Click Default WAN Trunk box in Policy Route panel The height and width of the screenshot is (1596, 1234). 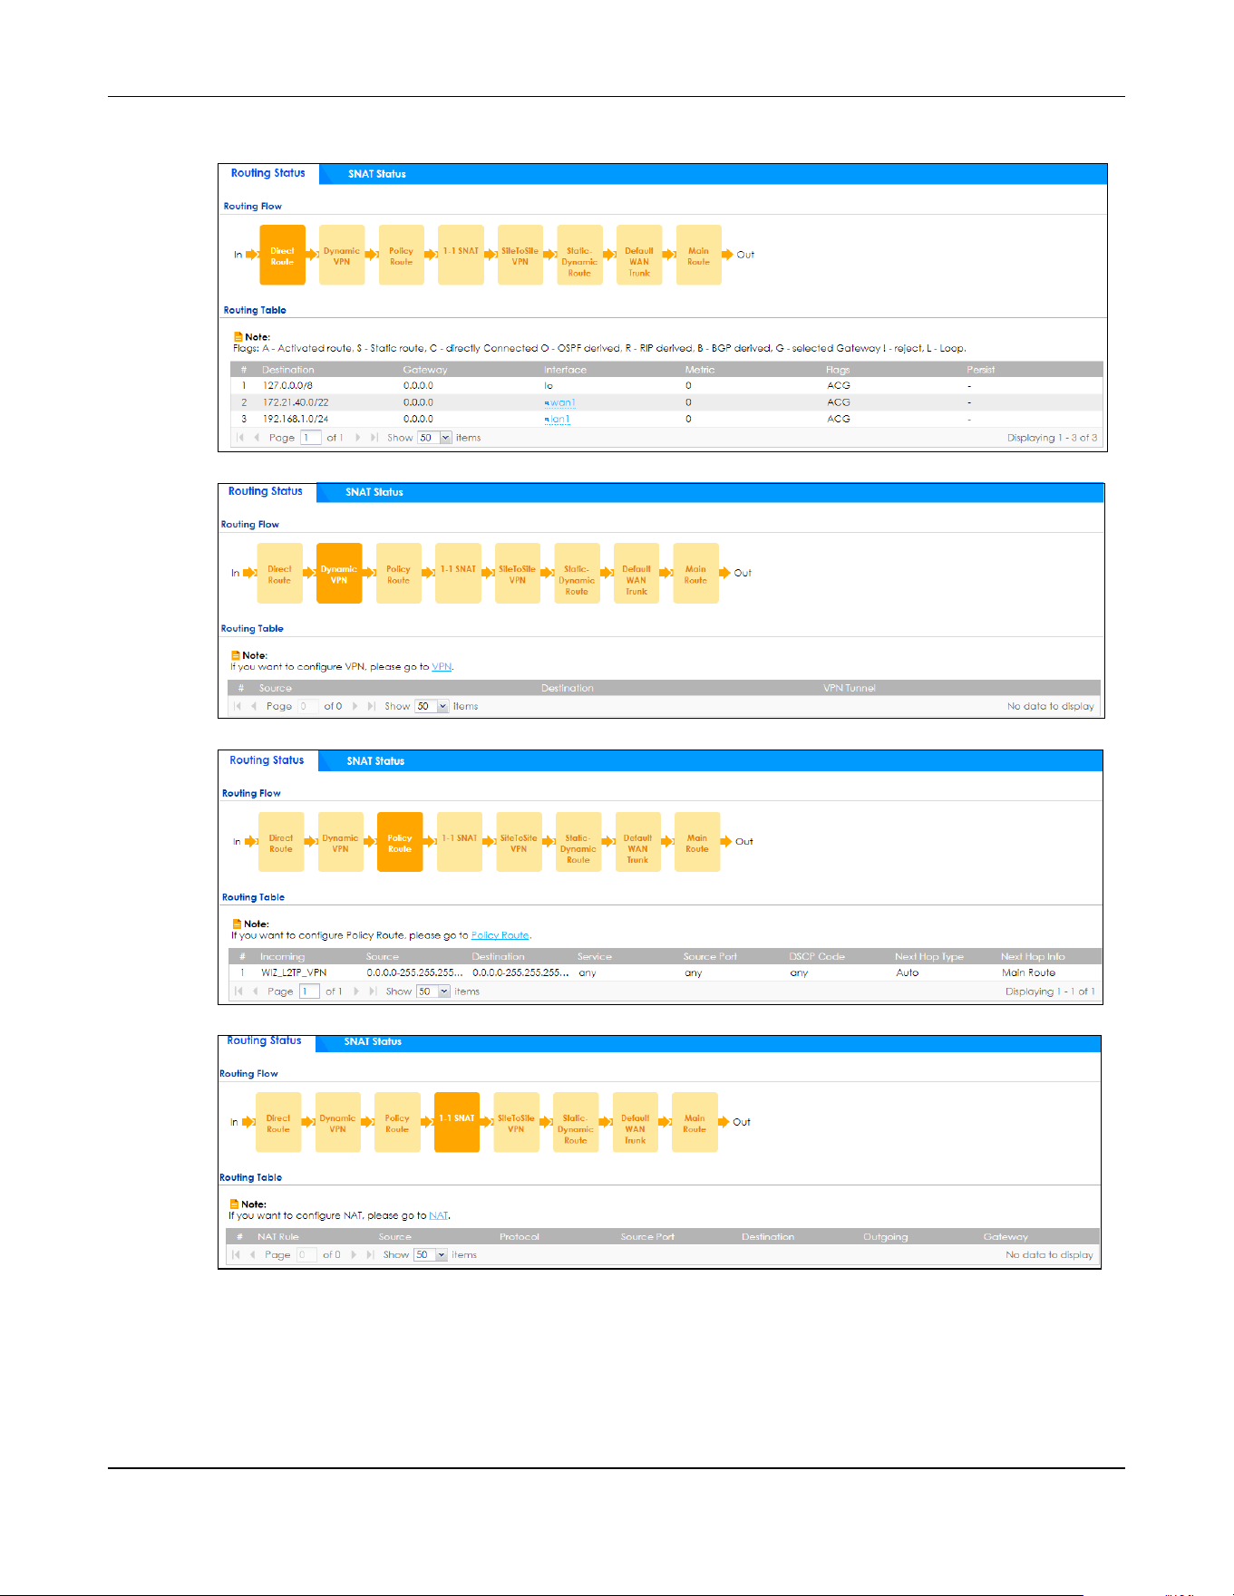point(638,842)
